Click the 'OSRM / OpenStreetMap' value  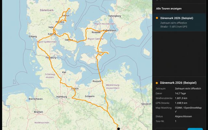(x=188, y=108)
